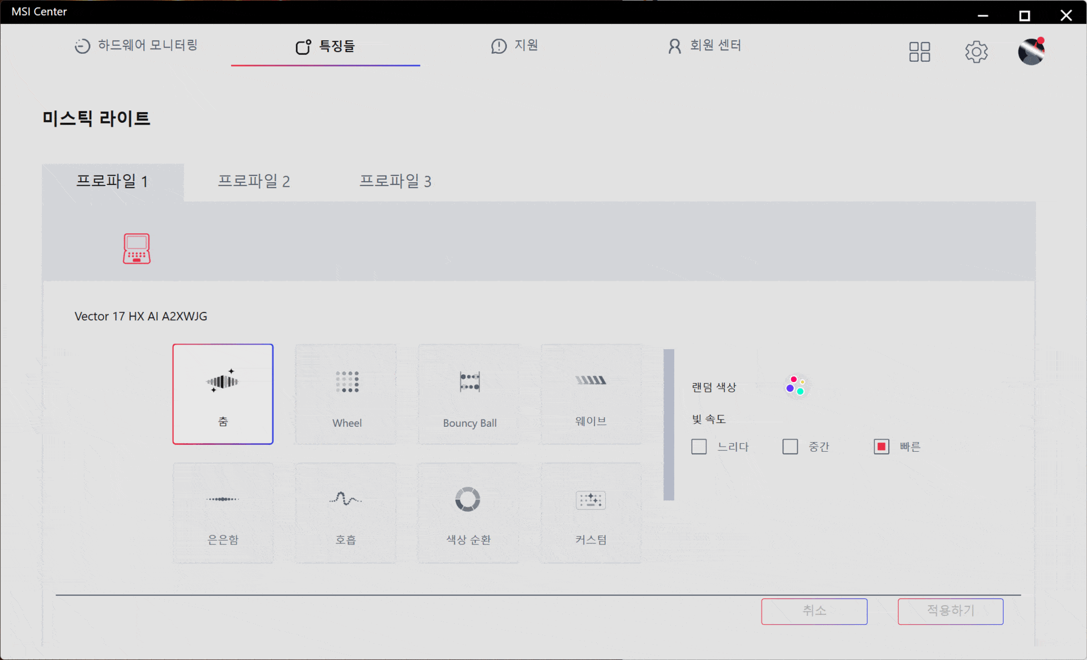Click the effects list vertical scrollbar
This screenshot has width=1087, height=660.
[x=669, y=425]
